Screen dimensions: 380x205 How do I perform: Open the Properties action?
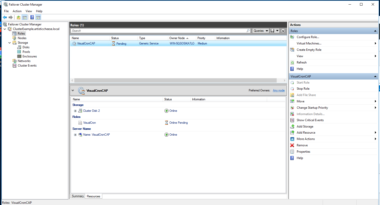(303, 152)
